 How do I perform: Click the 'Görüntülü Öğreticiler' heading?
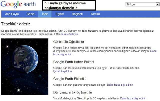(69, 41)
